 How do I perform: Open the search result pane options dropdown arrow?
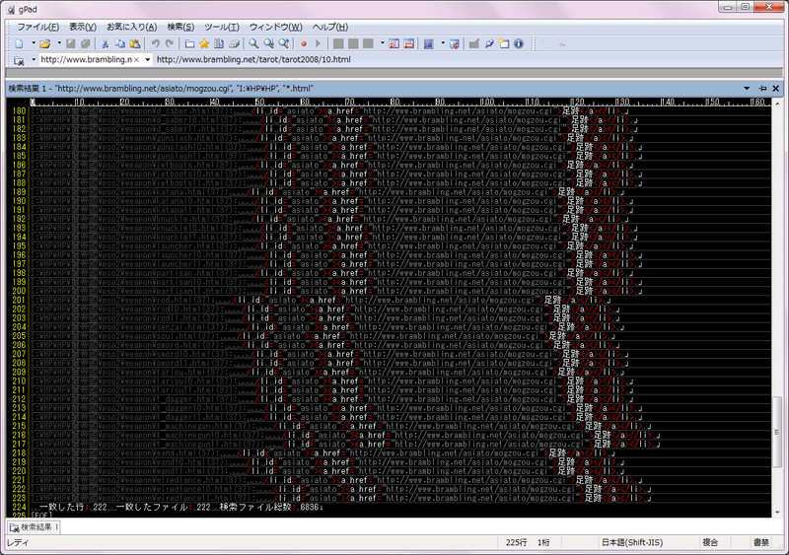pos(747,89)
